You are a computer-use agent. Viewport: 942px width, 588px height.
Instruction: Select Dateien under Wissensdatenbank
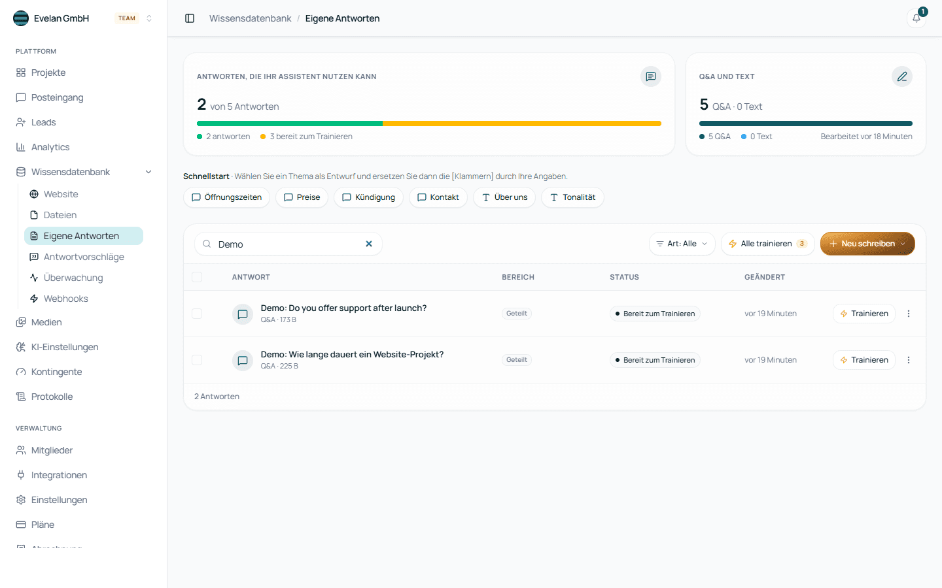coord(84,215)
